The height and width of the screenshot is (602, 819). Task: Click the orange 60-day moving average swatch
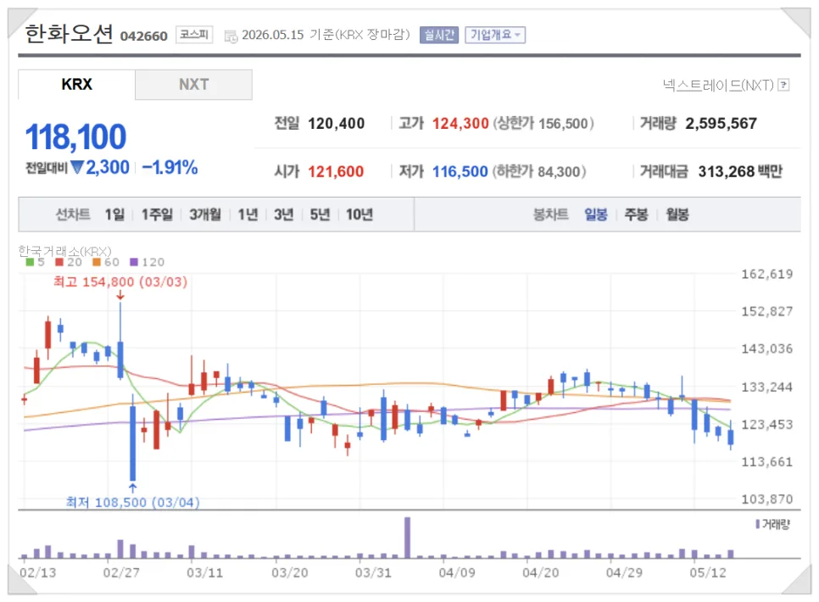click(x=96, y=262)
